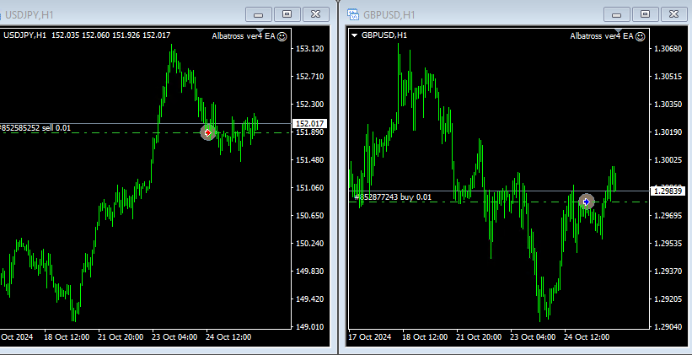
Task: Select the #852877243 buy 0.01 order label
Action: (393, 197)
